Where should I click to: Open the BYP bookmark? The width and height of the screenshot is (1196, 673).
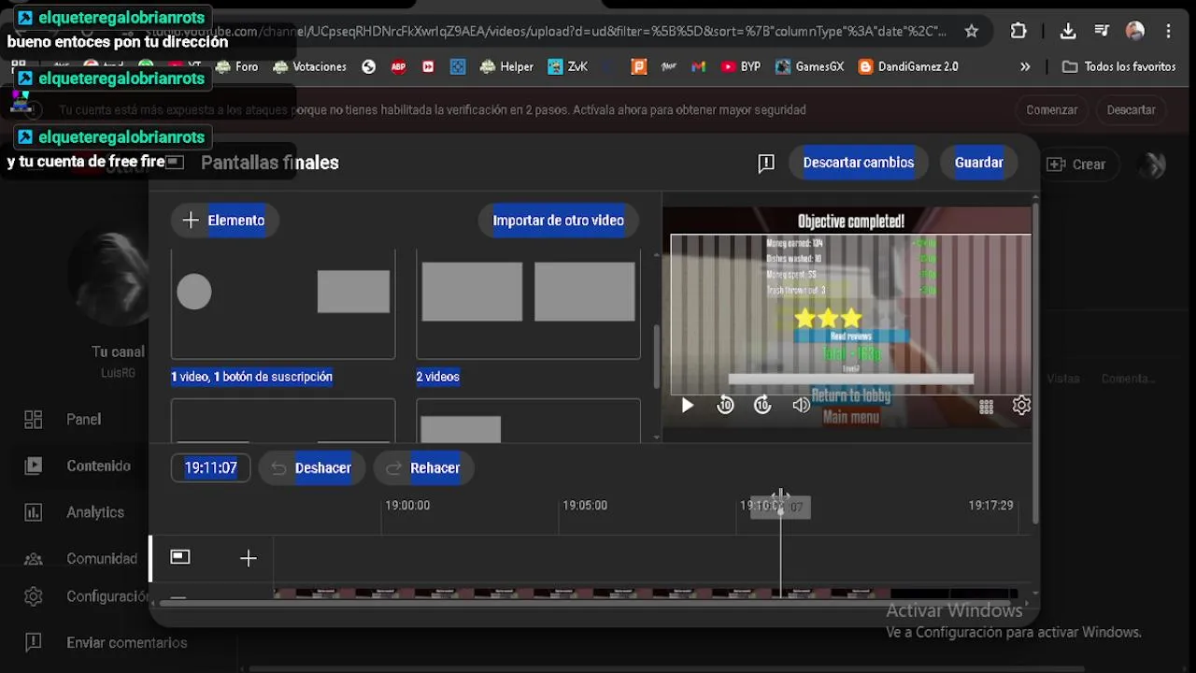[x=740, y=66]
